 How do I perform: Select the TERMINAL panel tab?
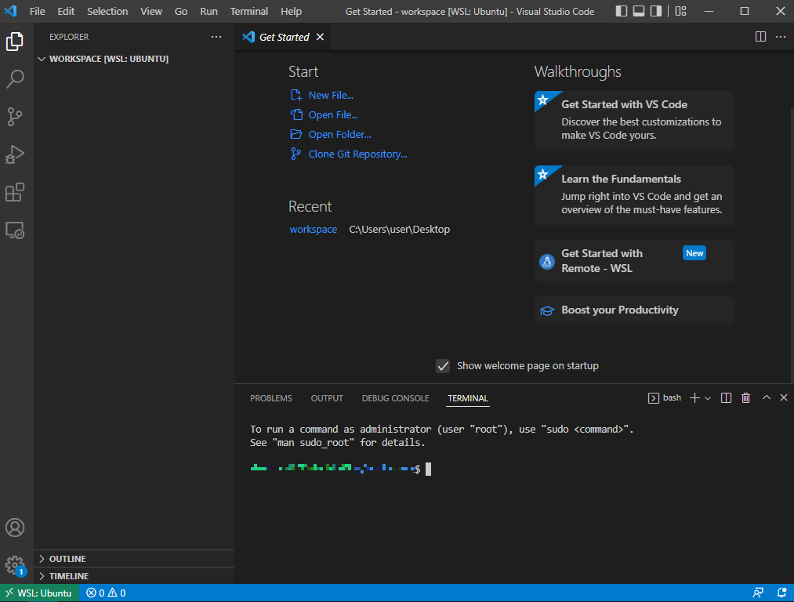tap(467, 398)
